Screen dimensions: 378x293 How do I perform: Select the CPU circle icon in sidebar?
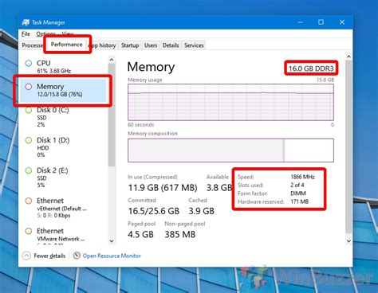(x=29, y=63)
